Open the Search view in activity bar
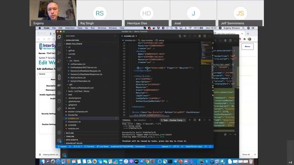 pos(59,45)
